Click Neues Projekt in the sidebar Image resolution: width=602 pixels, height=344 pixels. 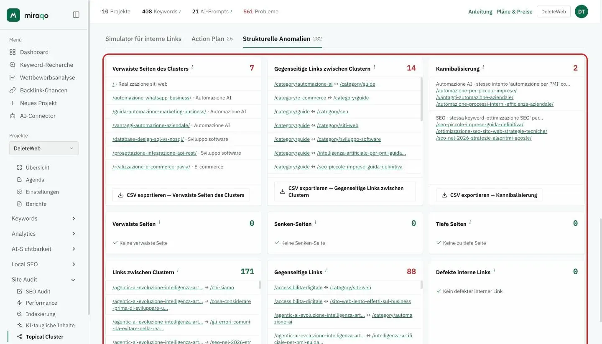click(38, 103)
